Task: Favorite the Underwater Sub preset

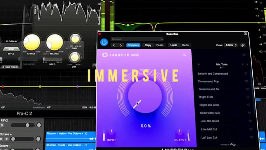Action: 250,113
